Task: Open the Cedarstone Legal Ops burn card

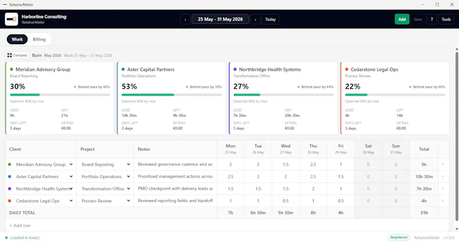Action: (x=395, y=98)
